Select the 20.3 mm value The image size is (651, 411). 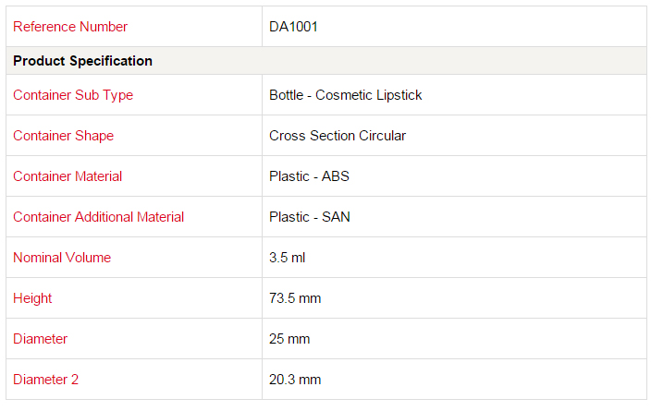(x=295, y=380)
